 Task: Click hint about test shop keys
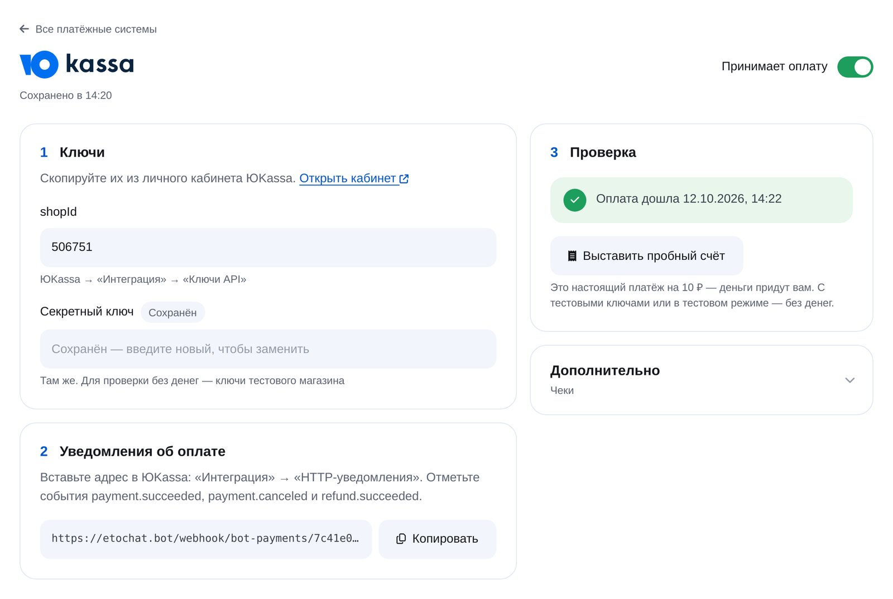pos(192,381)
